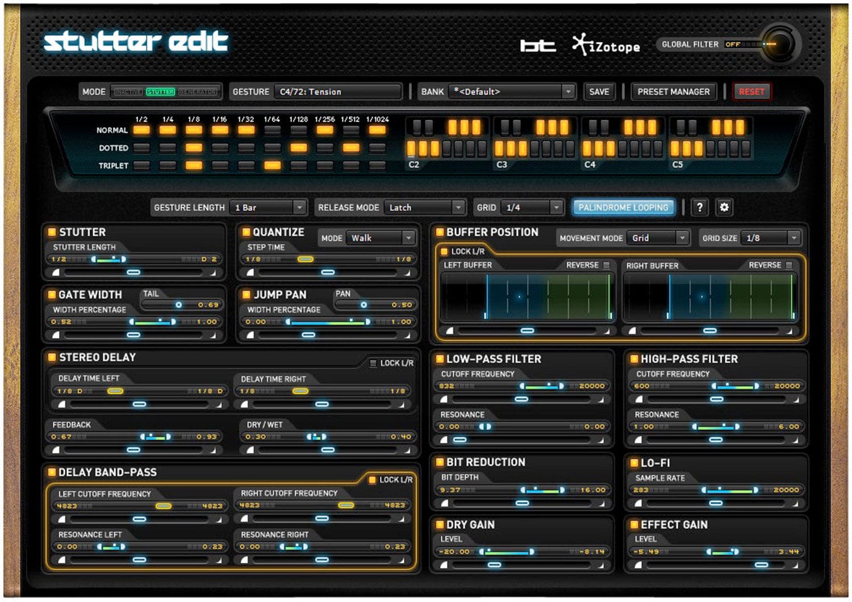
Task: Toggle the Stutter module power square
Action: coord(52,232)
